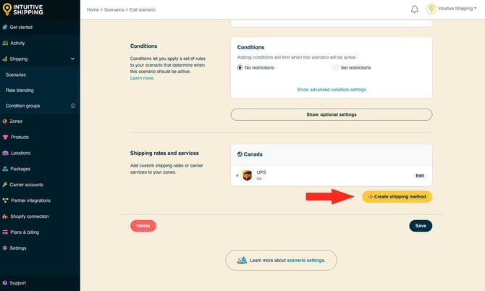Click the Products icon in sidebar
This screenshot has width=485, height=291.
point(5,137)
